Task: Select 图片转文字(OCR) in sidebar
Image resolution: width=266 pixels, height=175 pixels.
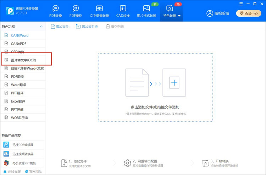Action: (x=23, y=60)
